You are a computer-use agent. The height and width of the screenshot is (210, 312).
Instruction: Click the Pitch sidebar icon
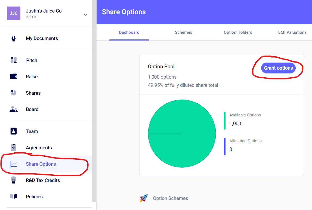pyautogui.click(x=14, y=60)
